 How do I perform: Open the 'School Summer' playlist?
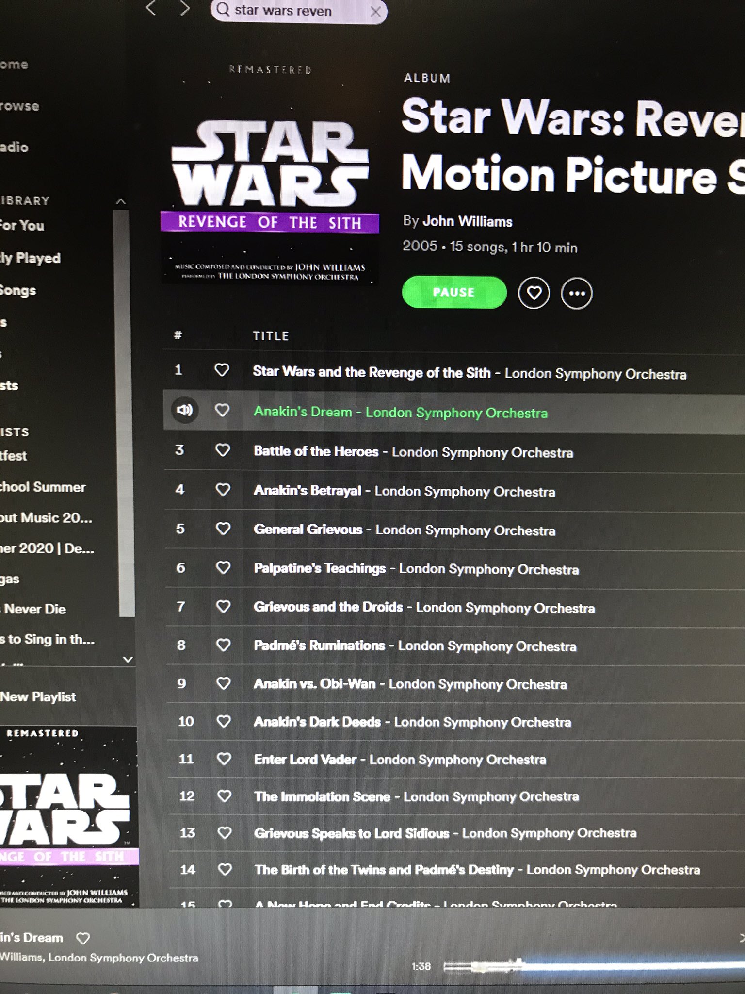point(43,487)
